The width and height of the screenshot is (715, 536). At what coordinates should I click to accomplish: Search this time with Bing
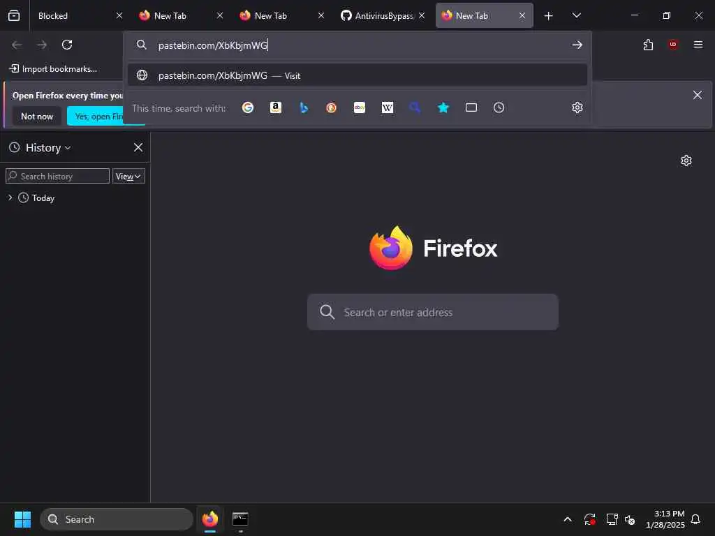[304, 107]
